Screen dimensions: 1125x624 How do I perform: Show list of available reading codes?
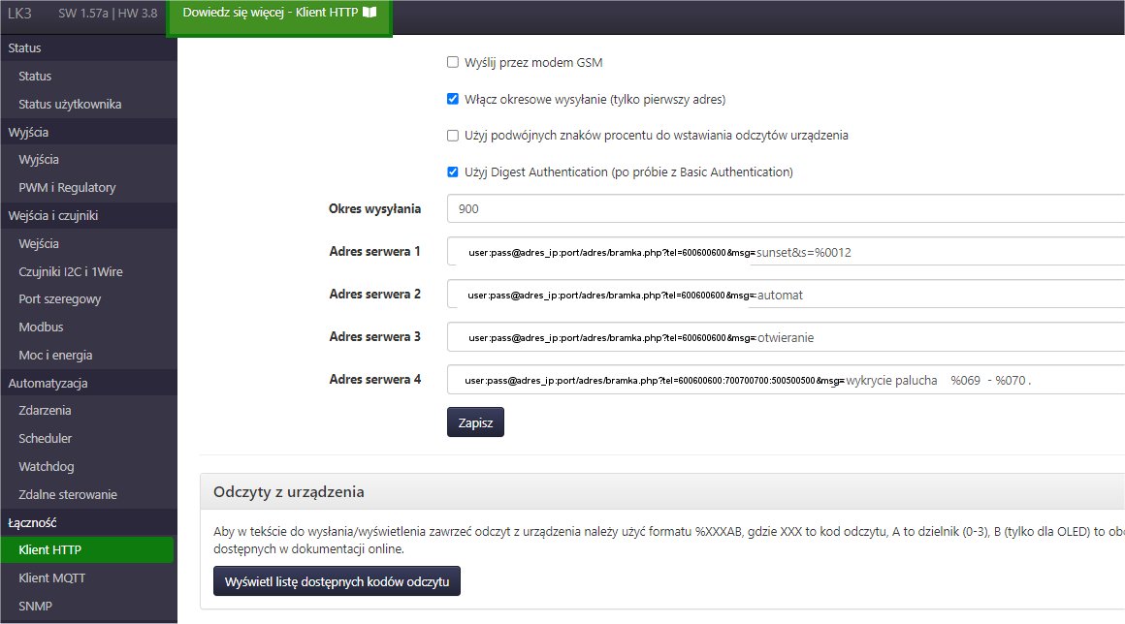(x=337, y=581)
